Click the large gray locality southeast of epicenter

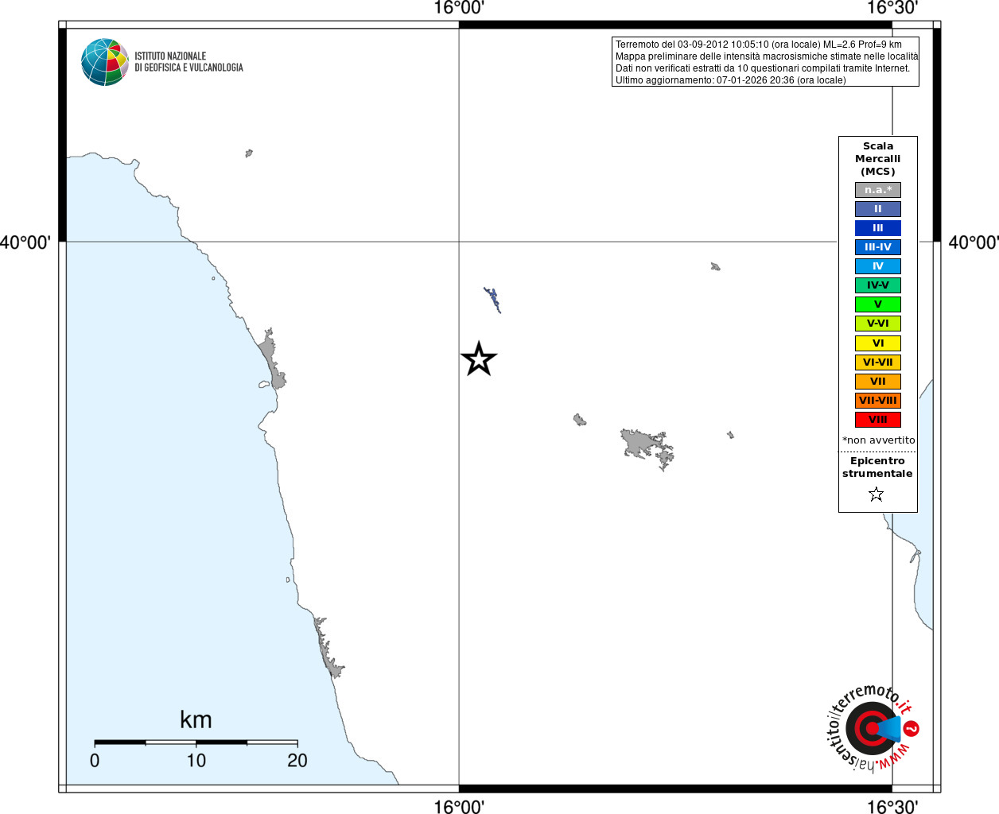click(646, 446)
